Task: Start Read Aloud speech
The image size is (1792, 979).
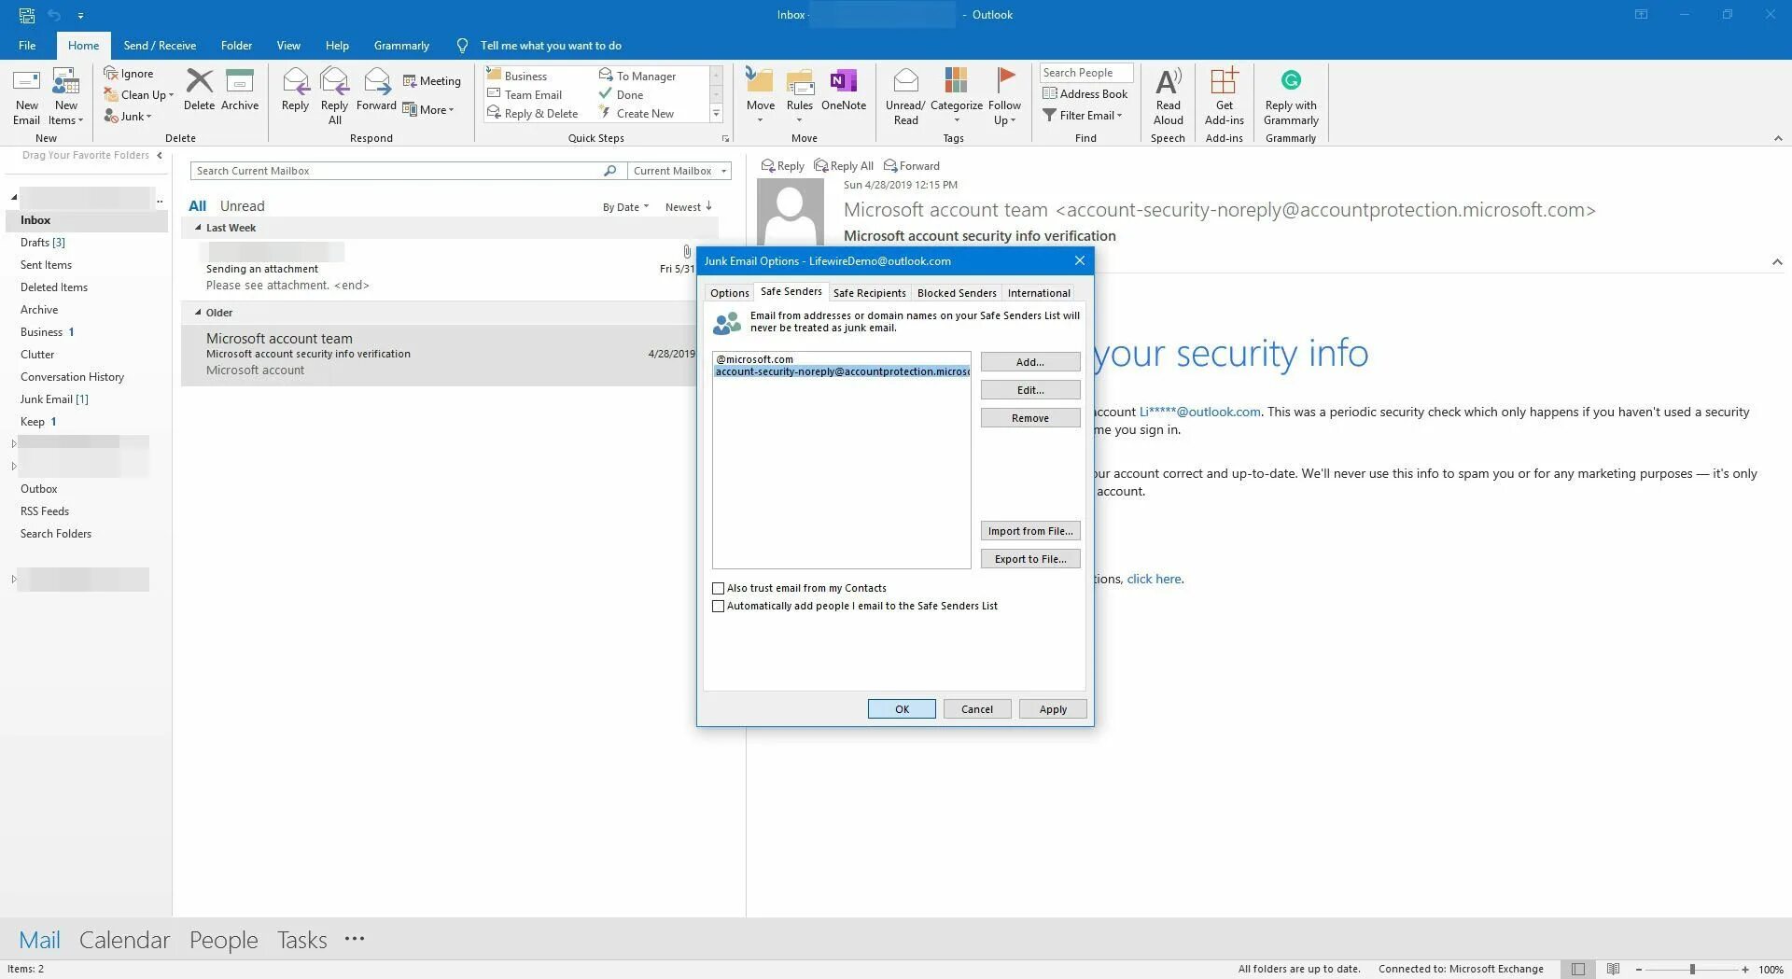Action: click(1168, 96)
